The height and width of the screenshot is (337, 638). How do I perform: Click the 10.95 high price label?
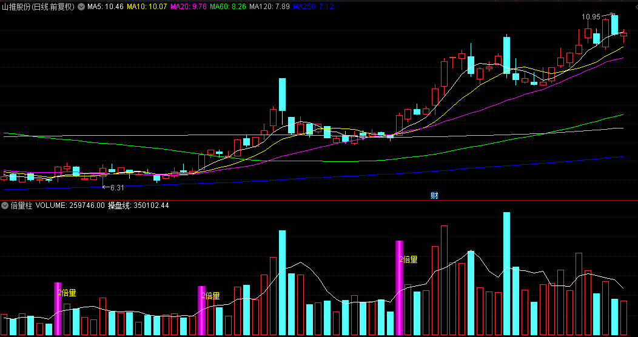click(x=591, y=17)
